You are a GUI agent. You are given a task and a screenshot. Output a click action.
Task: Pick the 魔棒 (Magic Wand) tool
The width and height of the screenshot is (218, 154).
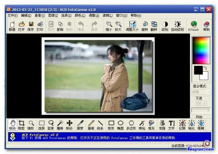pos(60,125)
